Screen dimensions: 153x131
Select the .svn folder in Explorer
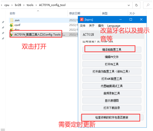coord(44,20)
